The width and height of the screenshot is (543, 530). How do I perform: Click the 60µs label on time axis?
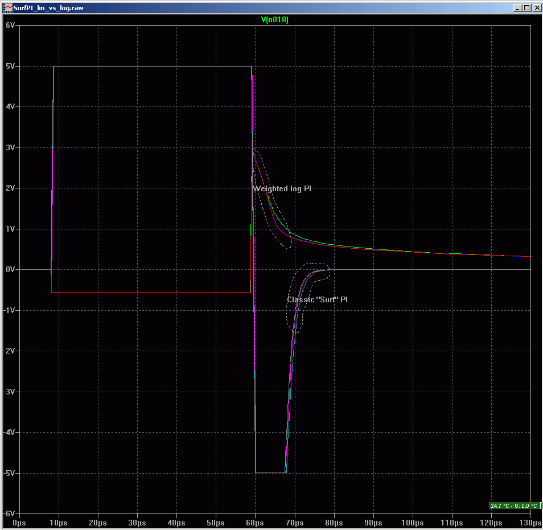click(255, 523)
